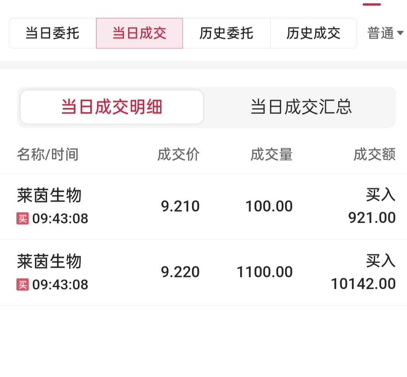Viewport: 407px width, 377px height.
Task: Open the 莱茵生物 trade priced at 9.220
Action: click(49, 262)
